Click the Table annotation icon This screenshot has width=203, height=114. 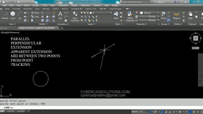pos(66,20)
